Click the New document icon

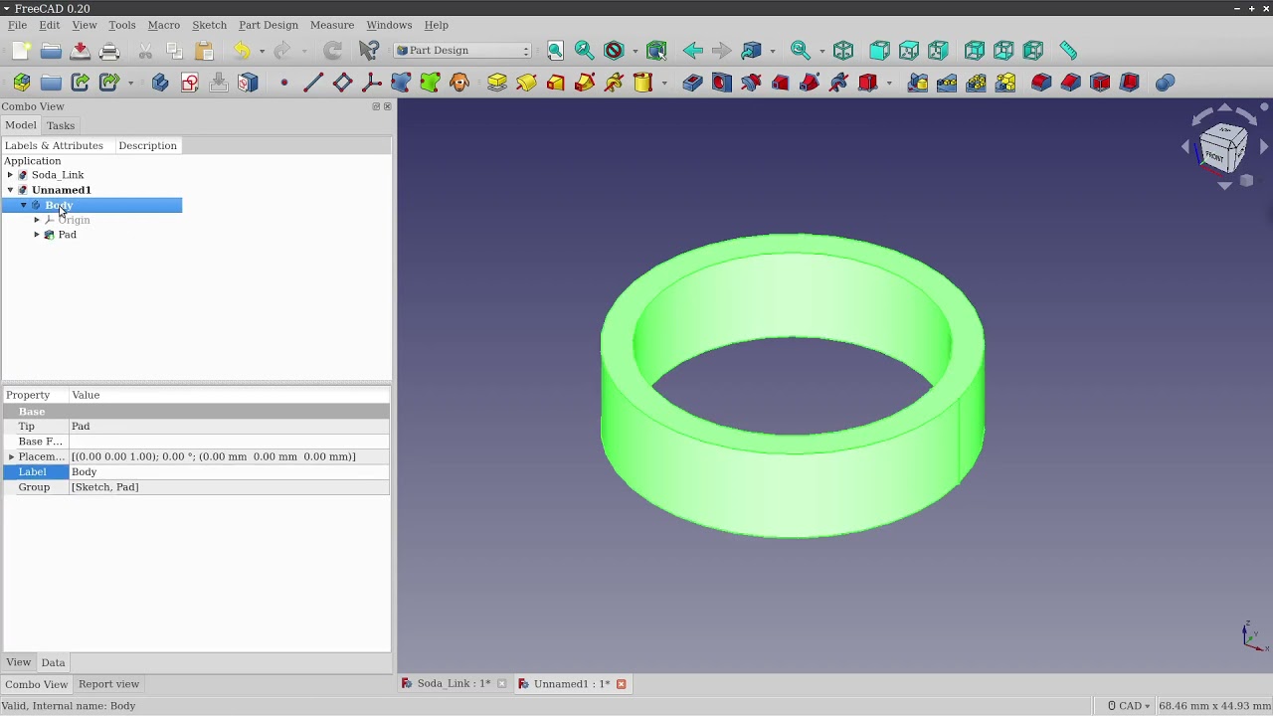click(x=22, y=51)
